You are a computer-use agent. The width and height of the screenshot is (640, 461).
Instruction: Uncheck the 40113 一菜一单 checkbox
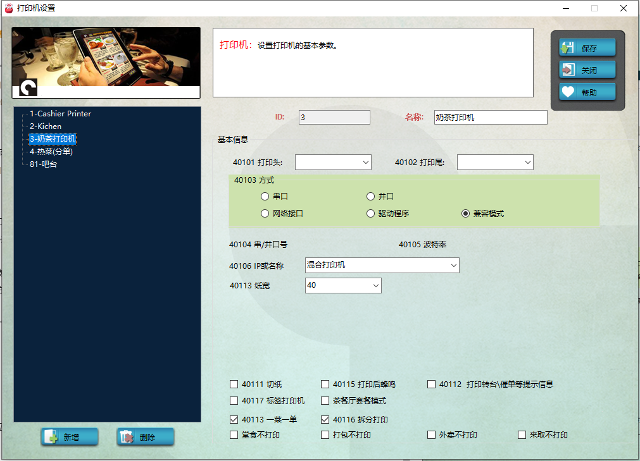coord(234,419)
